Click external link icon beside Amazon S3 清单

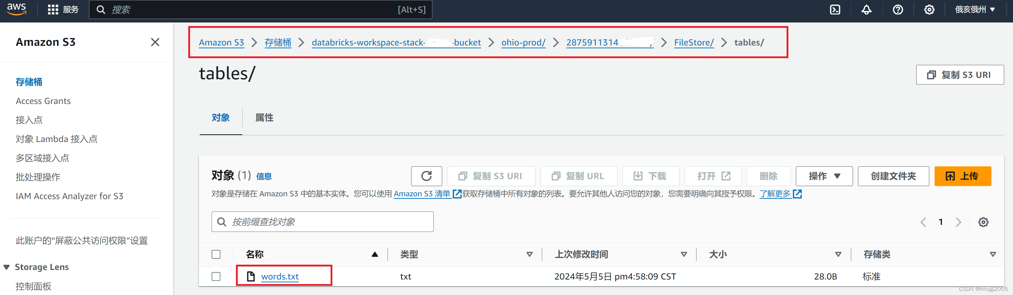(x=457, y=194)
